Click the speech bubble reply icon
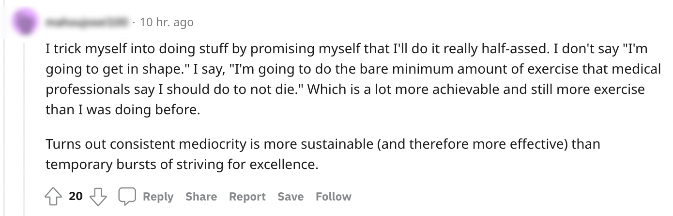Image resolution: width=673 pixels, height=216 pixels. [127, 196]
